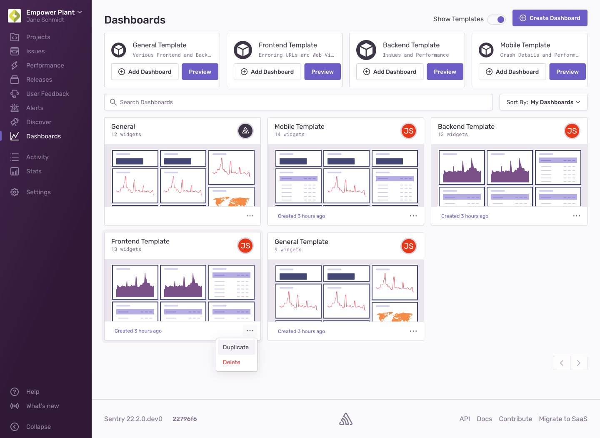Go to Performance lightning icon
This screenshot has height=438, width=600.
(15, 65)
